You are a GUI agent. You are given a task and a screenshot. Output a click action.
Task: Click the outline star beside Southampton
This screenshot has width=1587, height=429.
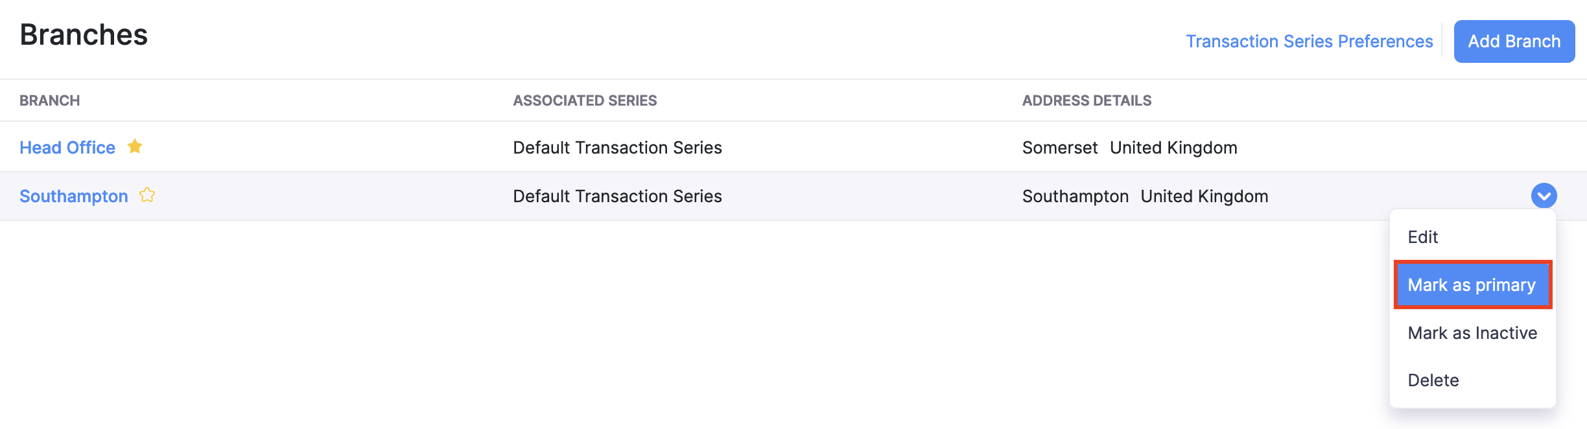click(x=147, y=195)
